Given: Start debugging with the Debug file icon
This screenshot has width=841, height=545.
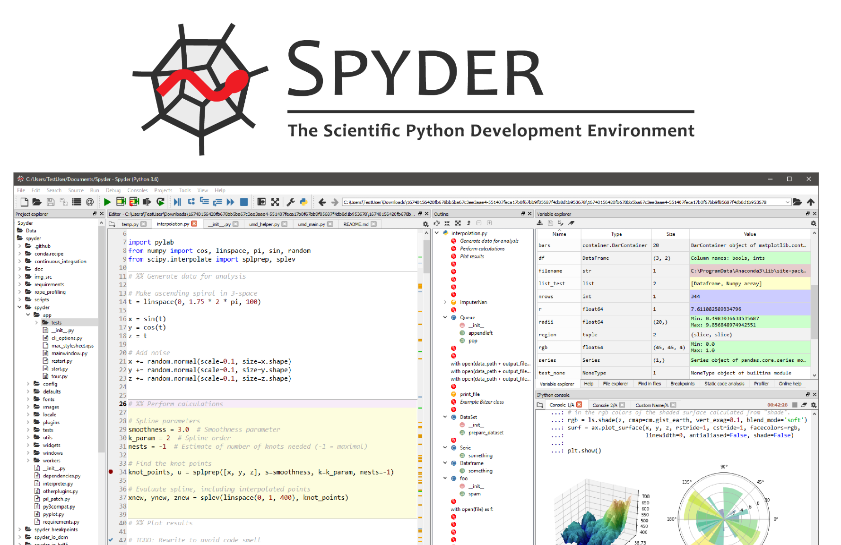Looking at the screenshot, I should coord(177,202).
